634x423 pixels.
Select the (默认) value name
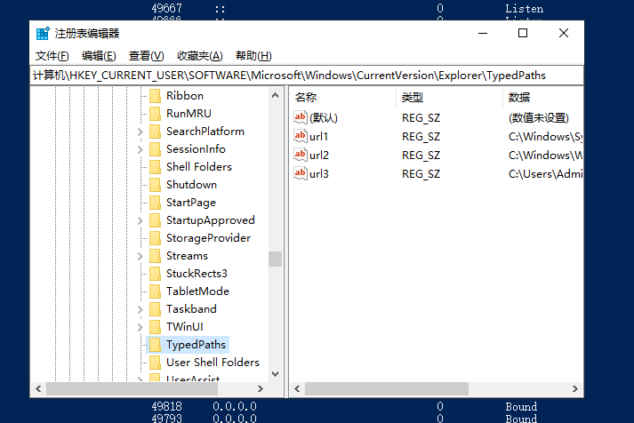tap(324, 118)
